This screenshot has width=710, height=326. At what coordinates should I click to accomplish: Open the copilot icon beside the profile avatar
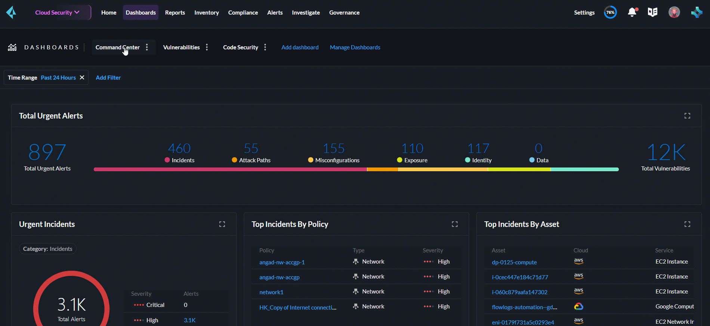click(697, 12)
